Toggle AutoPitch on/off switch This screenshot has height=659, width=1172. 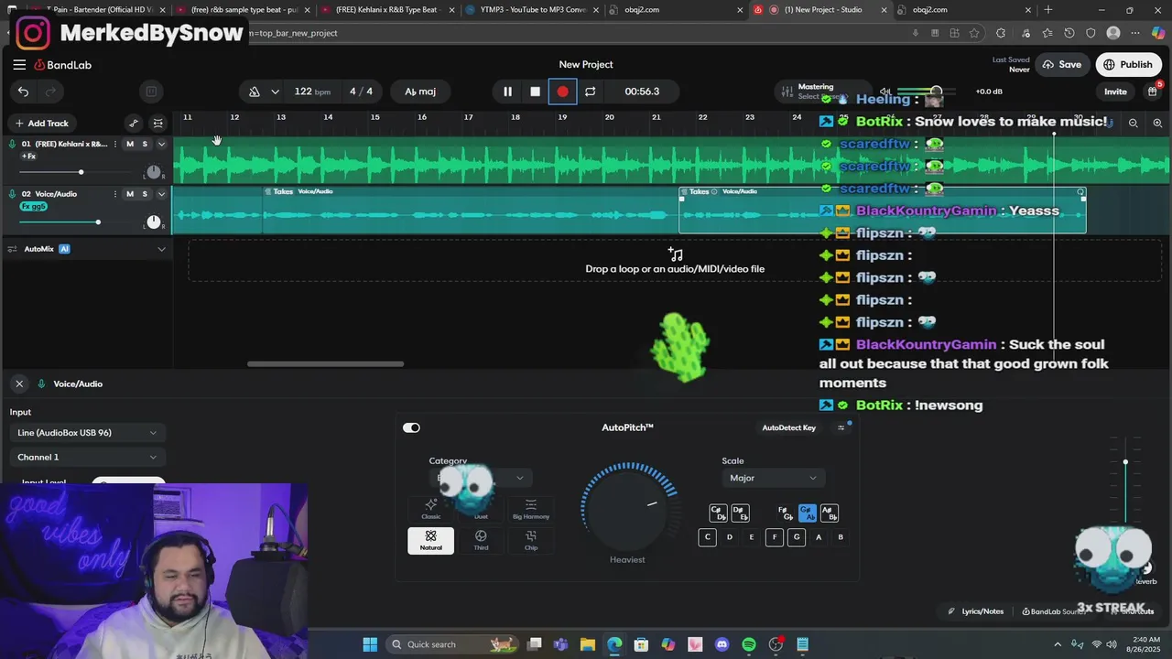tap(411, 427)
